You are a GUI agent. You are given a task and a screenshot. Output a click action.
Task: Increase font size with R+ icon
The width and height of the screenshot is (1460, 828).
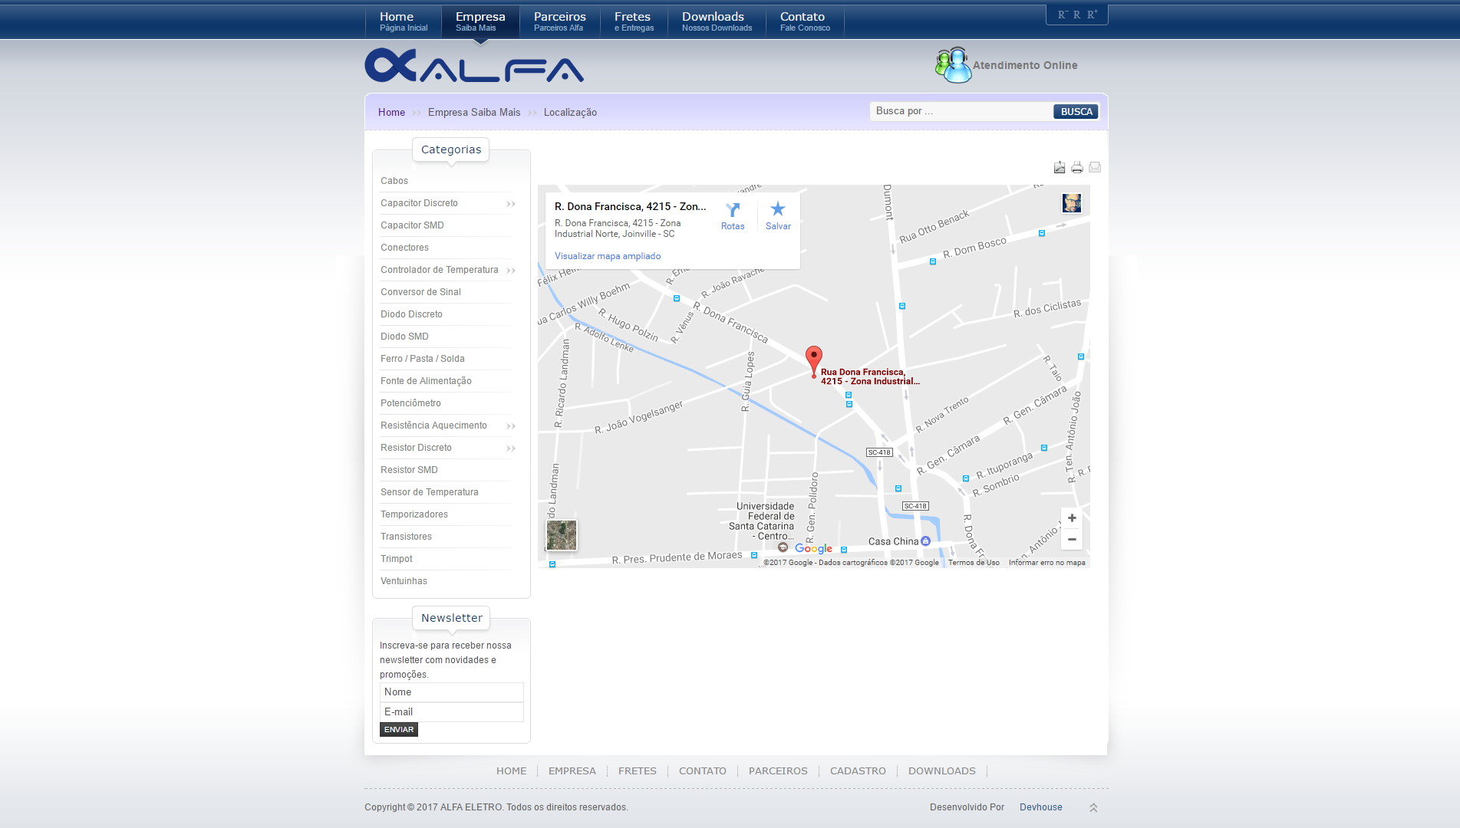pyautogui.click(x=1092, y=15)
